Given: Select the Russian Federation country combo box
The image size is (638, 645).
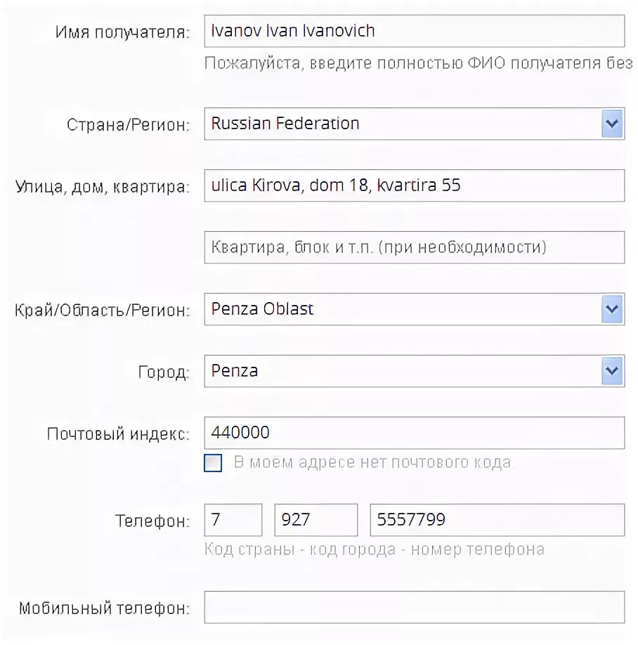Looking at the screenshot, I should (415, 124).
